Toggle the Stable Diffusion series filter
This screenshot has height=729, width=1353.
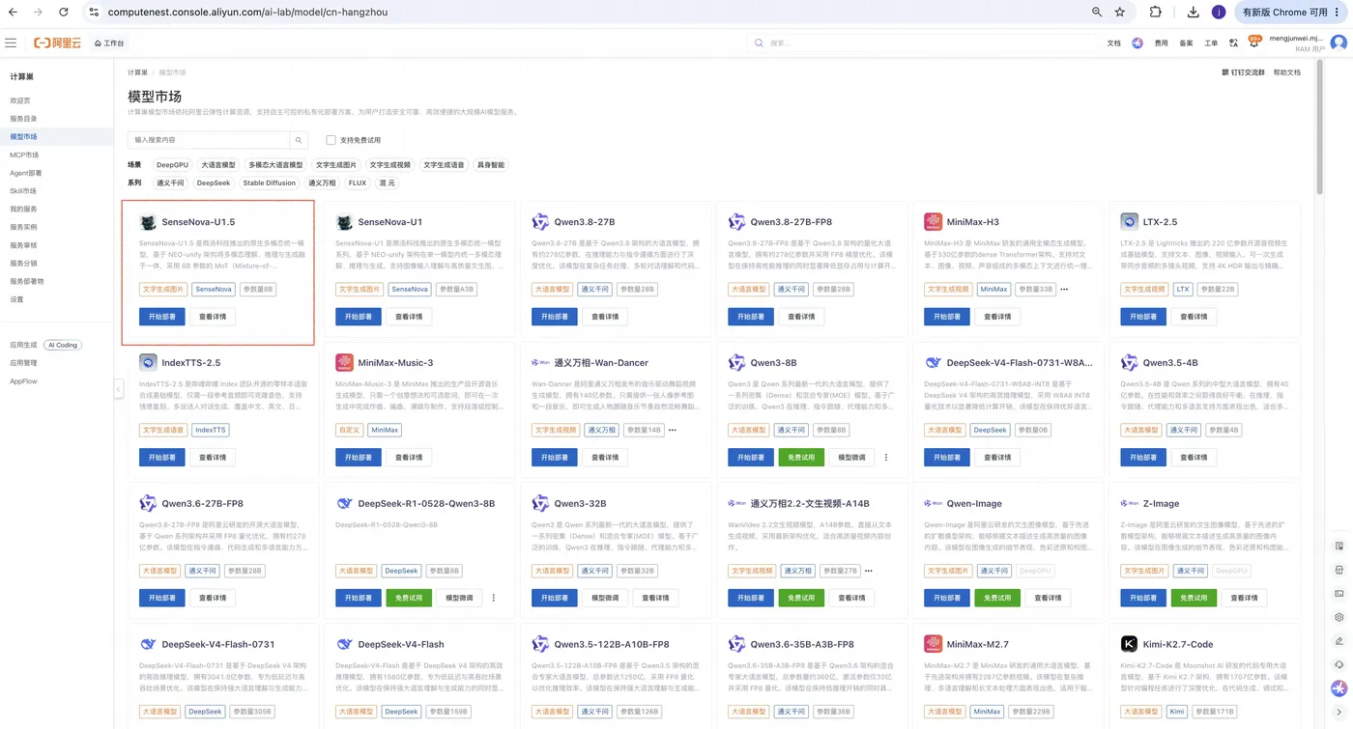click(x=270, y=182)
